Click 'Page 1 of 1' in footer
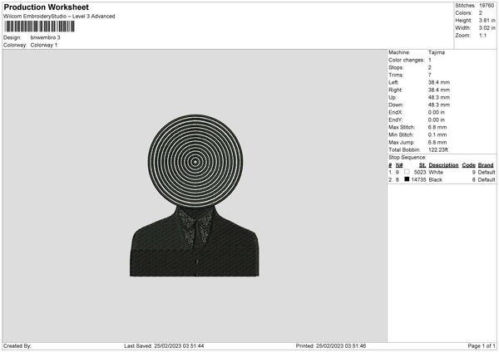499x352 pixels. 482,345
